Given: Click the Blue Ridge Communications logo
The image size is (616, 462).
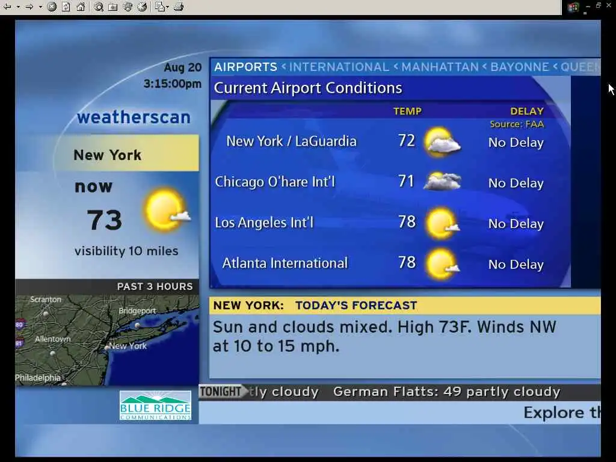Looking at the screenshot, I should coord(156,405).
